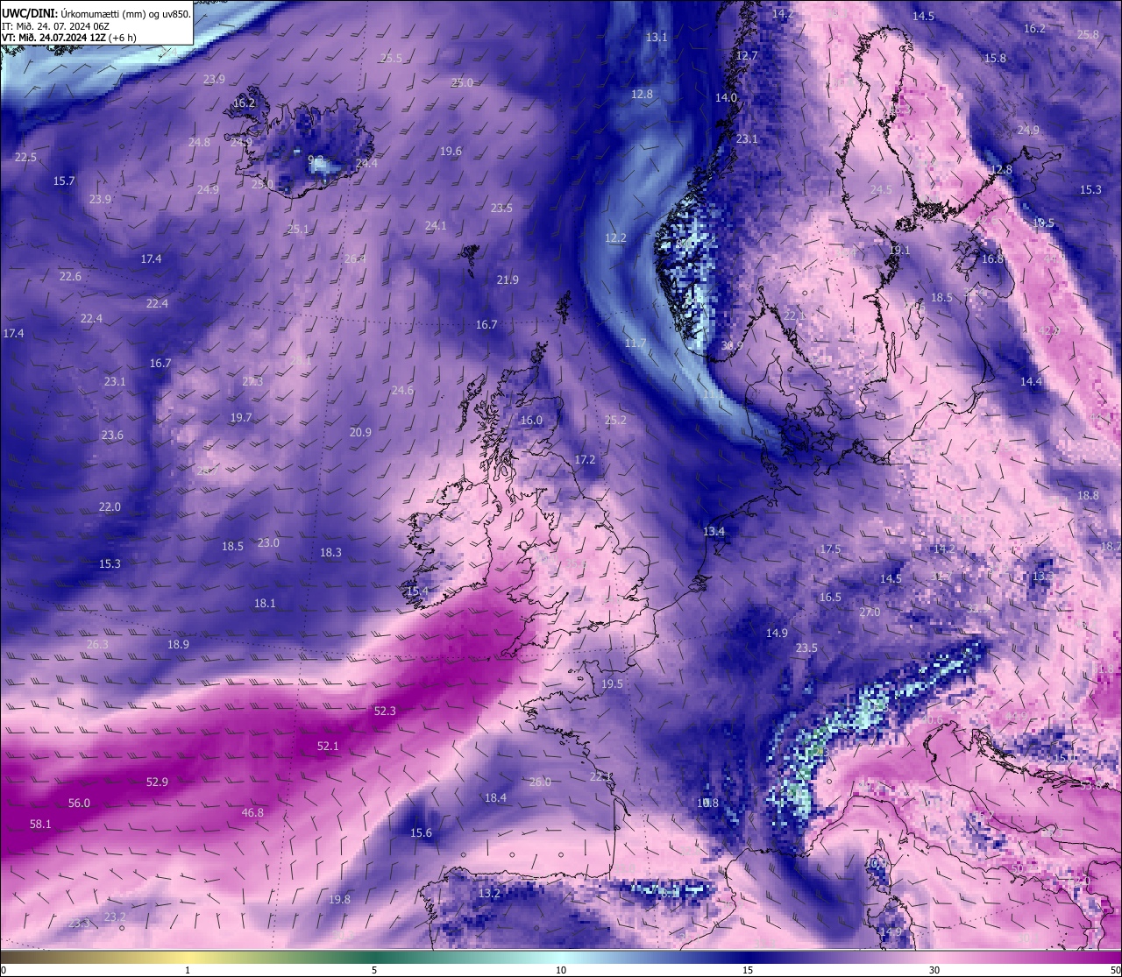This screenshot has height=977, width=1122.
Task: Select the 14.0 value label
Action: tap(726, 98)
